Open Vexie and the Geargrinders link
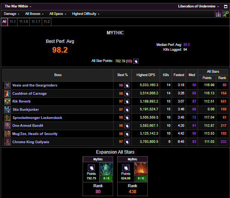The image size is (230, 198). pos(35,85)
